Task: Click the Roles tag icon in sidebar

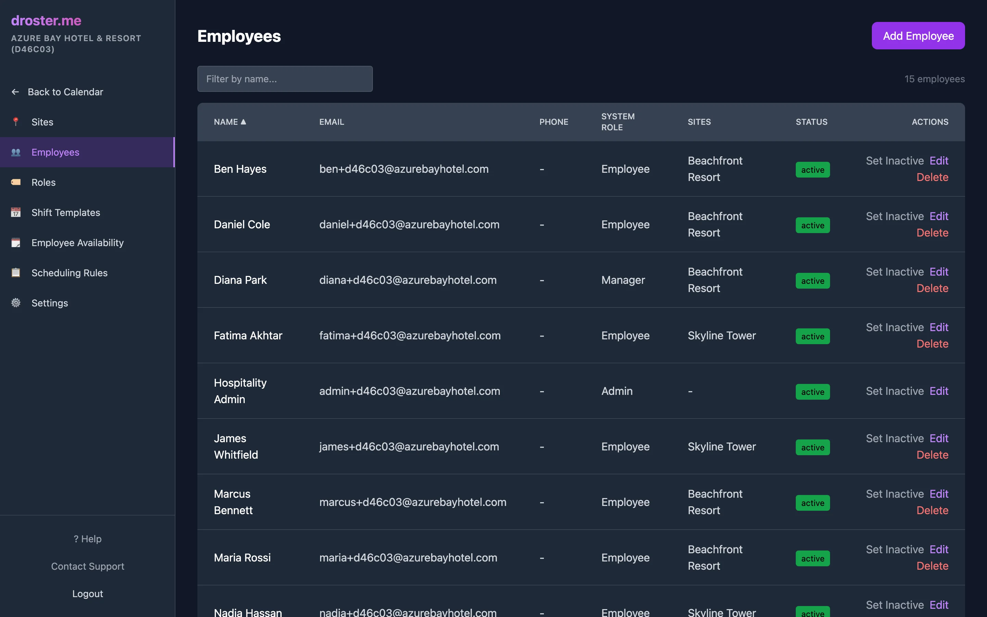Action: tap(15, 182)
